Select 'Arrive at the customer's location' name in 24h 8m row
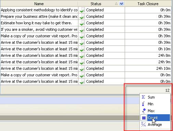The width and height of the screenshot is (173, 131). pos(39,55)
